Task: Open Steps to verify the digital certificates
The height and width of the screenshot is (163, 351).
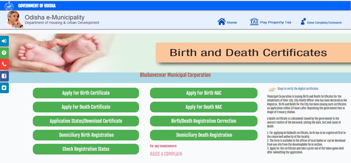Action: pos(298,89)
